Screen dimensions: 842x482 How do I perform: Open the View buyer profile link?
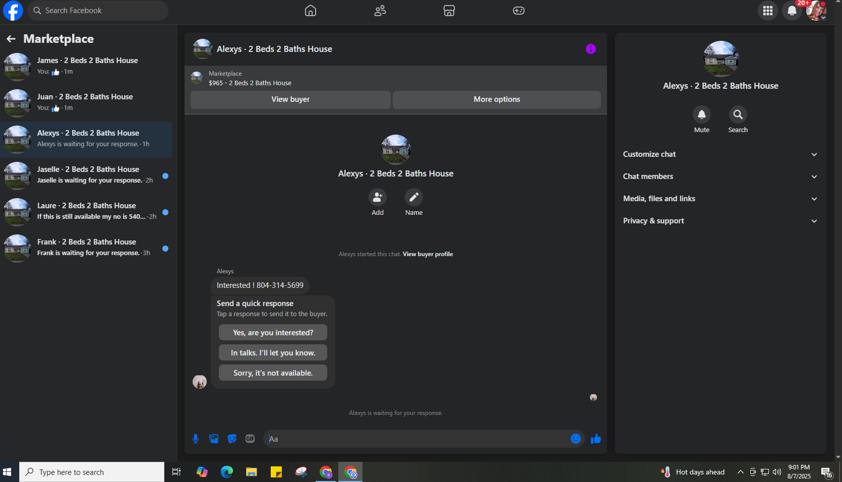point(428,254)
